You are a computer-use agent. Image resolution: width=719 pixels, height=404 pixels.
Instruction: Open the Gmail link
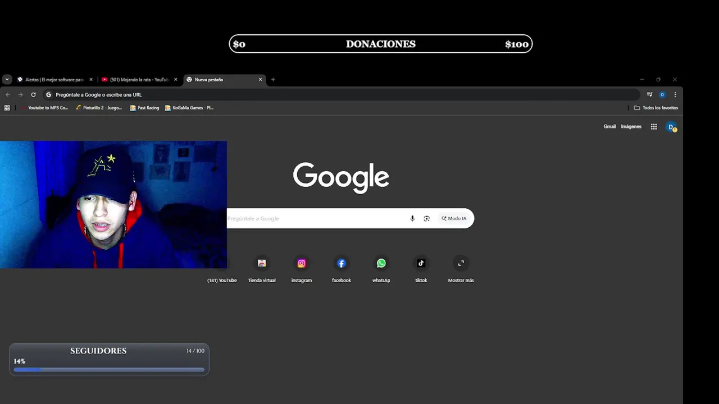pyautogui.click(x=609, y=127)
